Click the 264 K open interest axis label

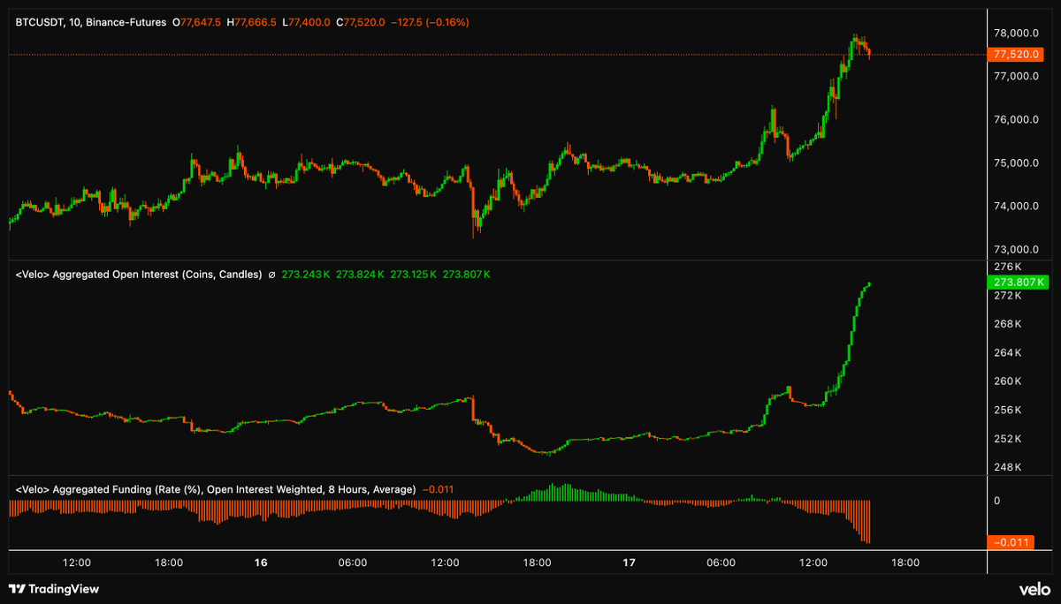(x=1008, y=353)
